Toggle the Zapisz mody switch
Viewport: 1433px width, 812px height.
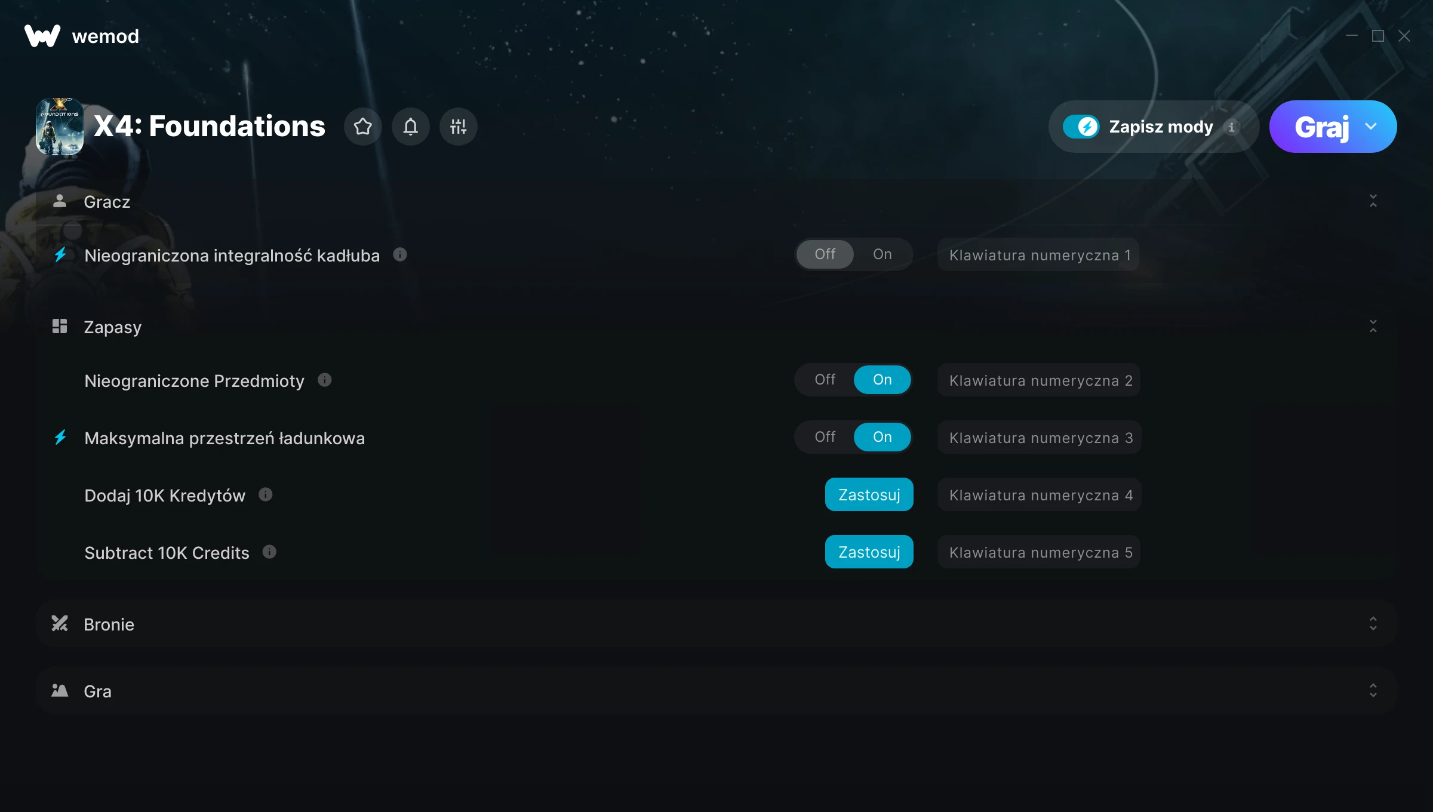click(x=1081, y=127)
